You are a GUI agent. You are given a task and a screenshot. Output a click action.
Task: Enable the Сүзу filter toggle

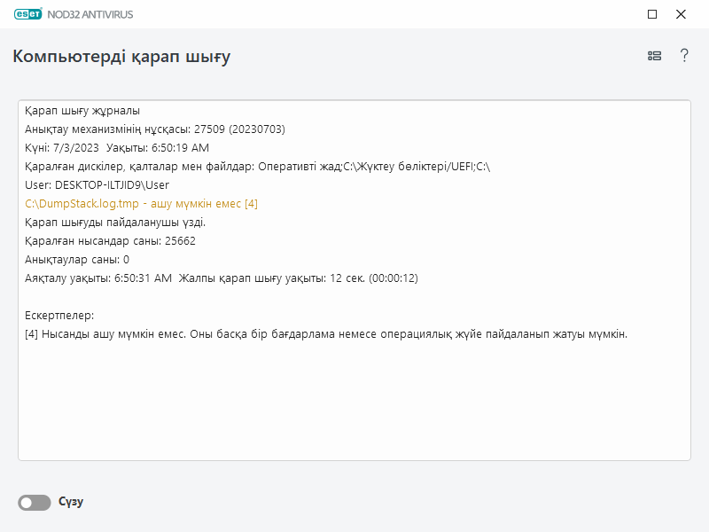(x=35, y=503)
